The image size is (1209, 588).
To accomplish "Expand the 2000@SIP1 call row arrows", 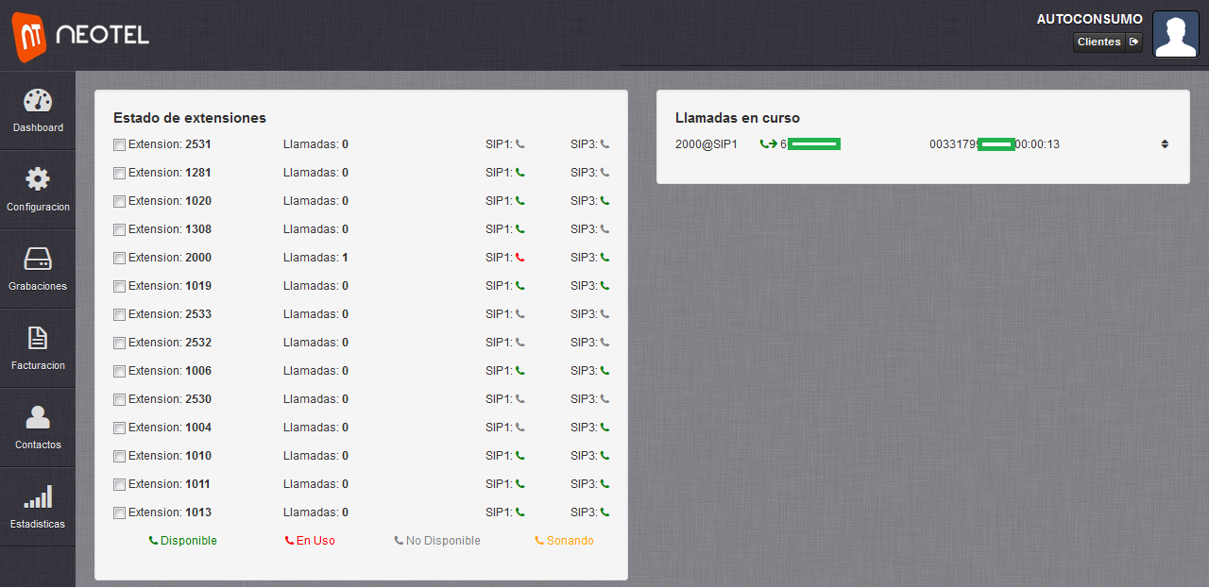I will 1165,144.
